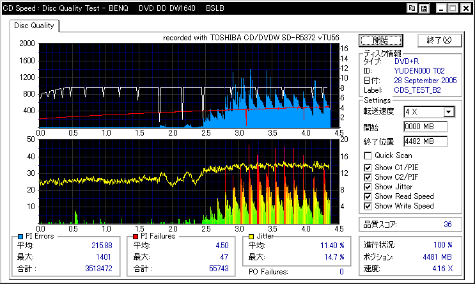
Task: Click the yellow Jitter legend square
Action: [251, 237]
